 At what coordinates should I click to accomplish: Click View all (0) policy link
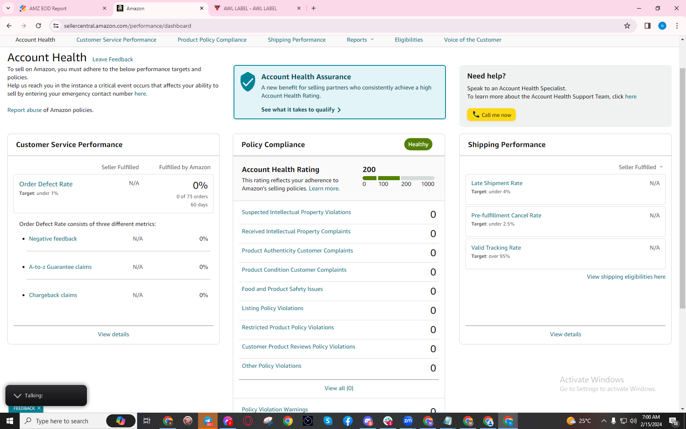pos(339,388)
